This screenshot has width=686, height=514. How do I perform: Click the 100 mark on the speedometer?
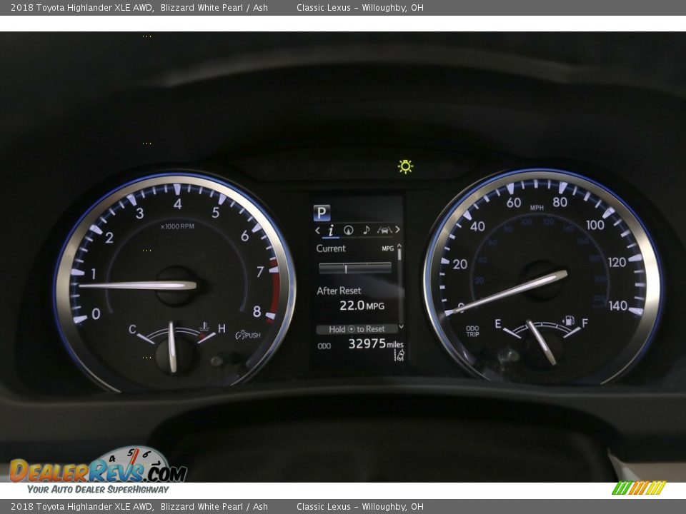tap(595, 225)
